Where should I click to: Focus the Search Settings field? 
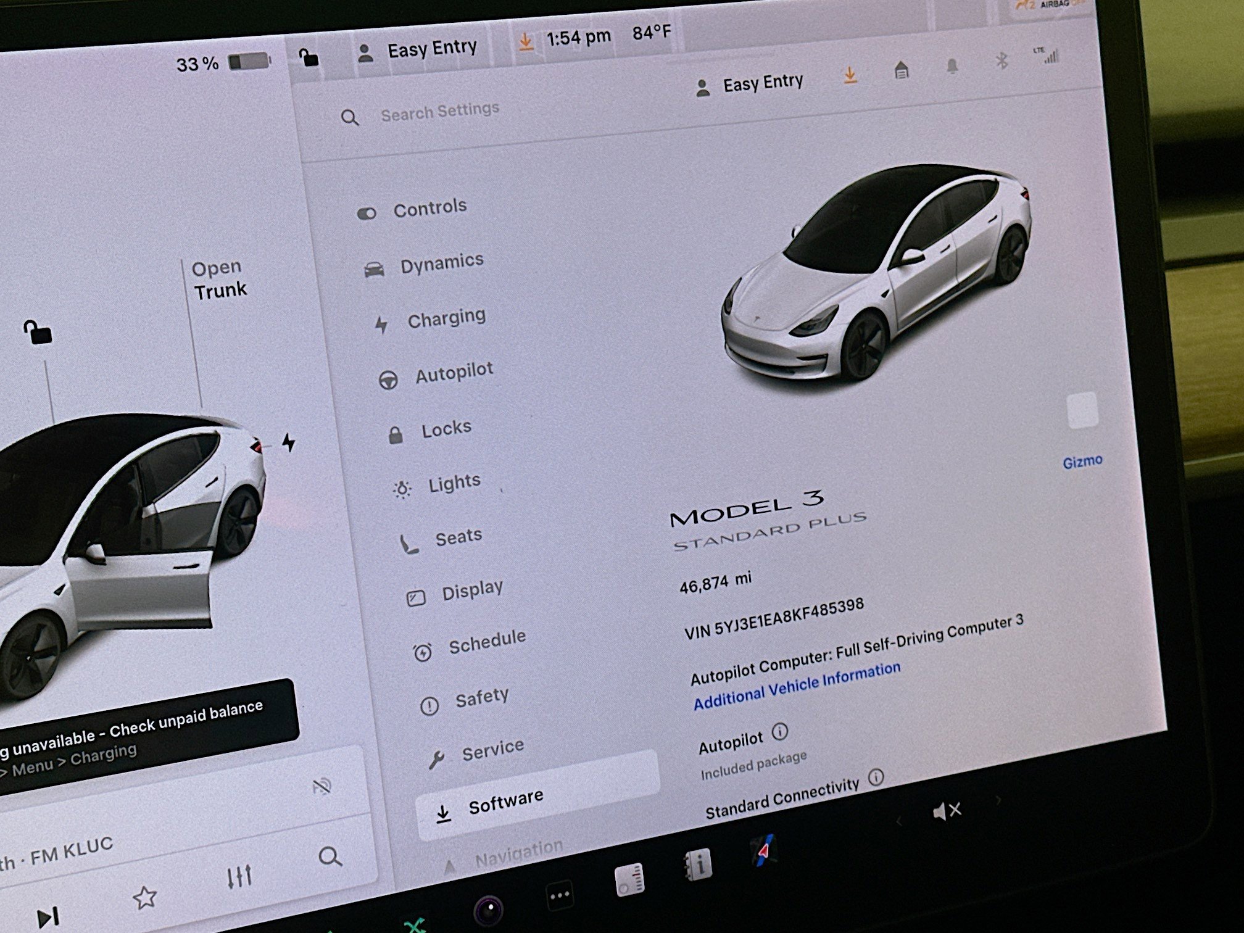[439, 112]
